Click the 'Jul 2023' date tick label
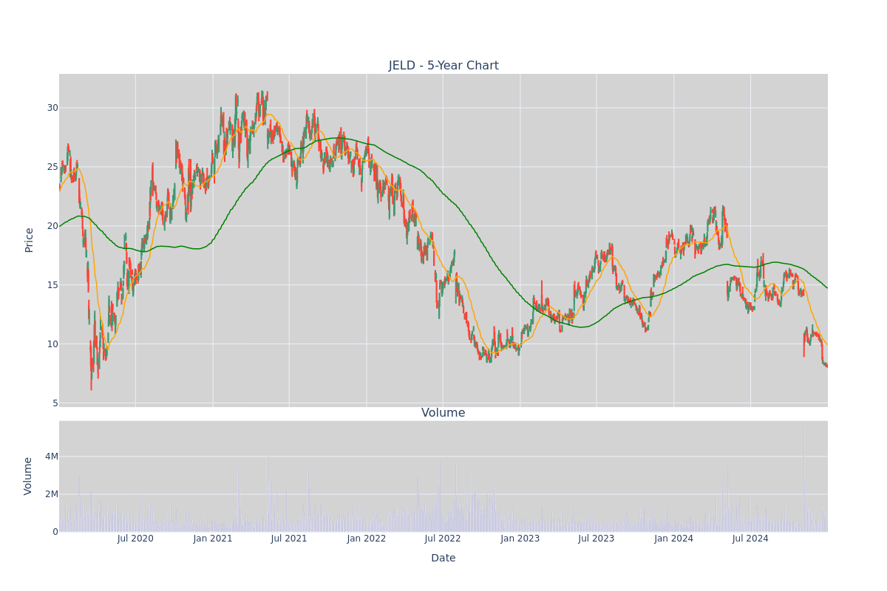The width and height of the screenshot is (887, 591). point(597,539)
